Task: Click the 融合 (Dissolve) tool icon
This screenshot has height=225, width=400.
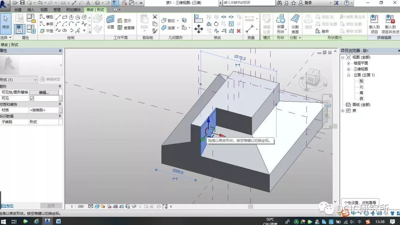Action: click(x=318, y=31)
